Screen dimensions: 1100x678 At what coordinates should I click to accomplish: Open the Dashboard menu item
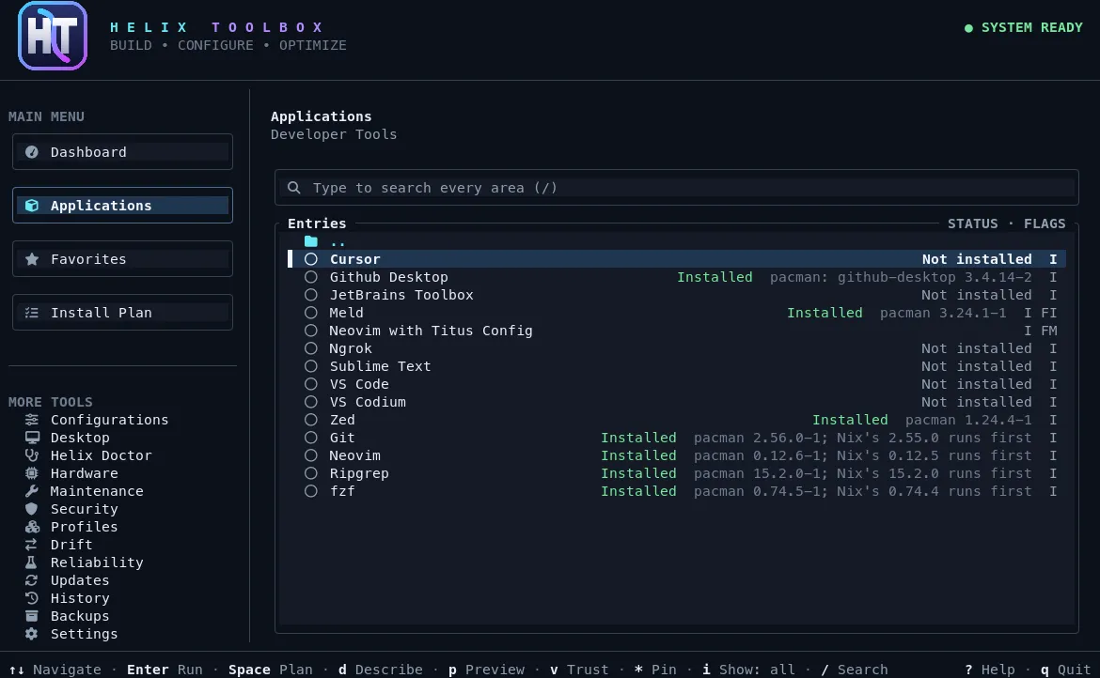pyautogui.click(x=122, y=152)
